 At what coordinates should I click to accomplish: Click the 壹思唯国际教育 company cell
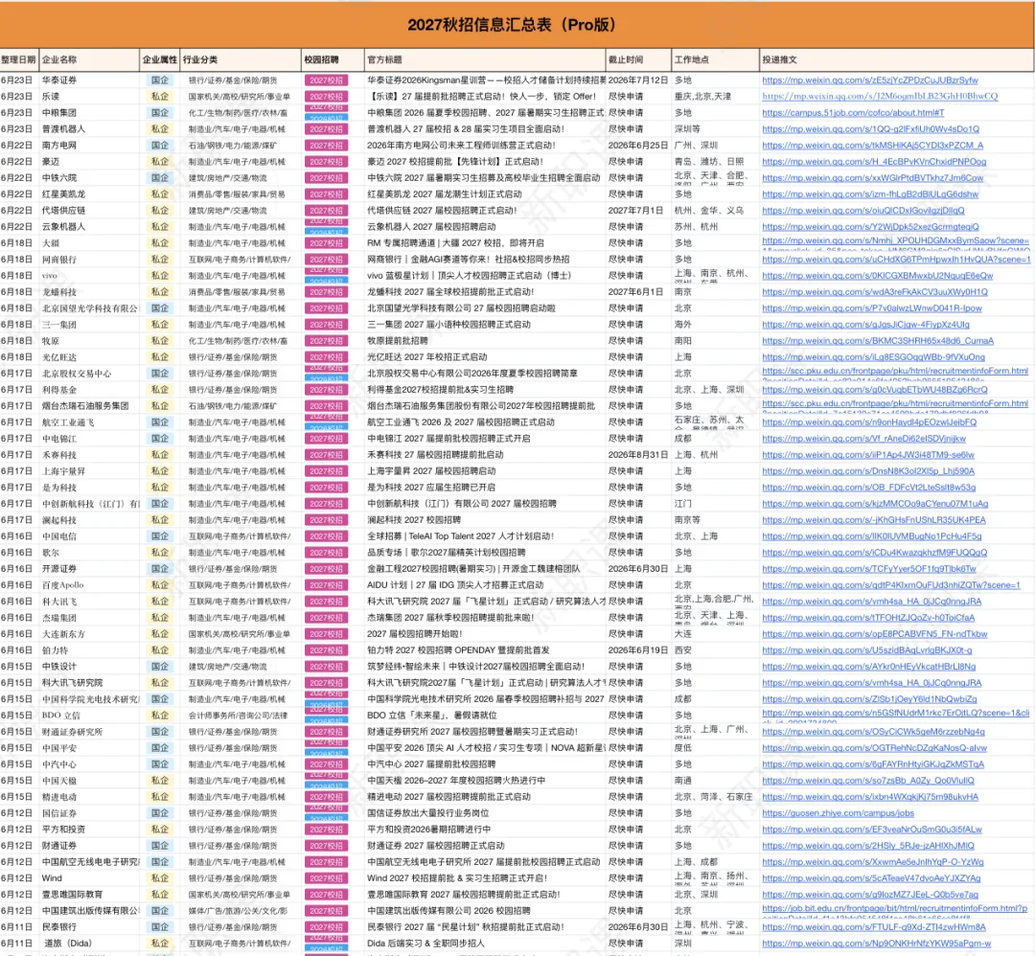73,895
